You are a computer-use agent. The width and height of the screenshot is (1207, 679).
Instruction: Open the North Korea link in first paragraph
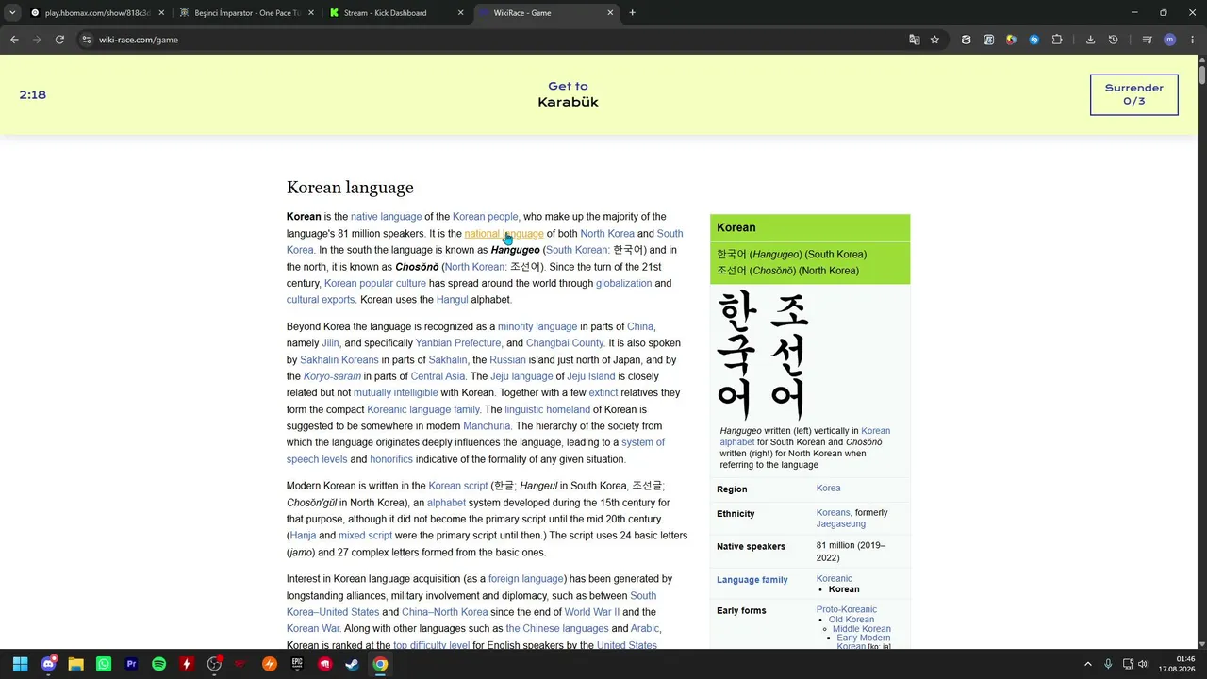(607, 234)
